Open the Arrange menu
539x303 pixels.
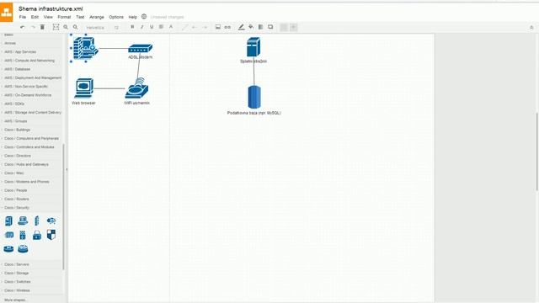(97, 17)
